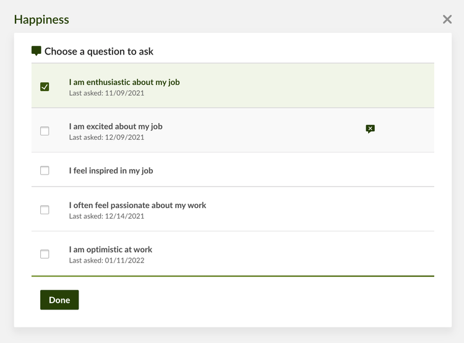Tick the "I am excited about my job" checkbox
Image resolution: width=464 pixels, height=343 pixels.
pyautogui.click(x=45, y=131)
